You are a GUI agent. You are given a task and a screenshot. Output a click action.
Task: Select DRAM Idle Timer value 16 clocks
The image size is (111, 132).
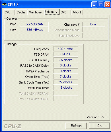[x=65, y=88]
